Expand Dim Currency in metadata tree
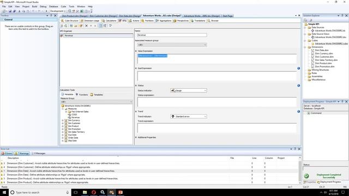The image size is (349, 196). tap(63, 120)
